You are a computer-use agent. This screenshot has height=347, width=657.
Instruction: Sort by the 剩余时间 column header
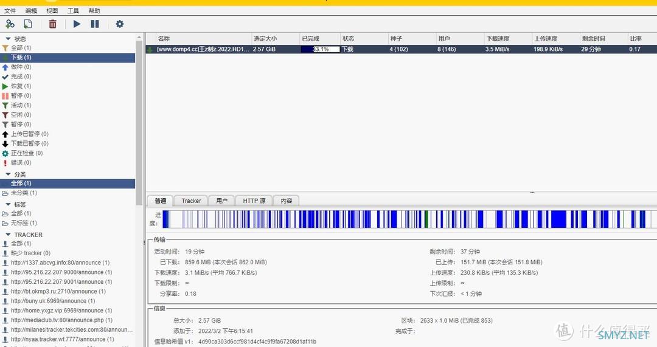coord(604,38)
